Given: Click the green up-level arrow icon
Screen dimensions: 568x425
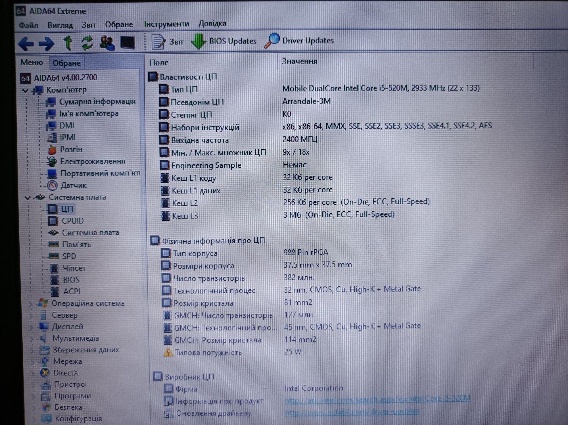Looking at the screenshot, I should (68, 43).
